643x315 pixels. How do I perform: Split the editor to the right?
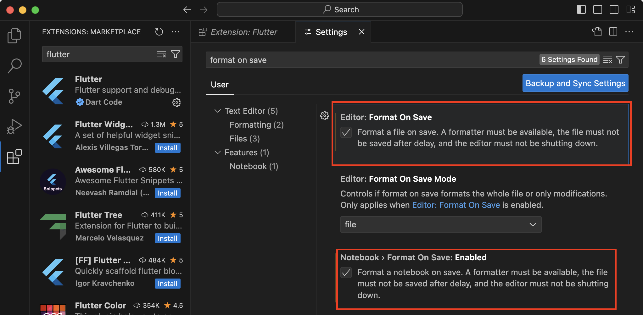[x=613, y=32]
